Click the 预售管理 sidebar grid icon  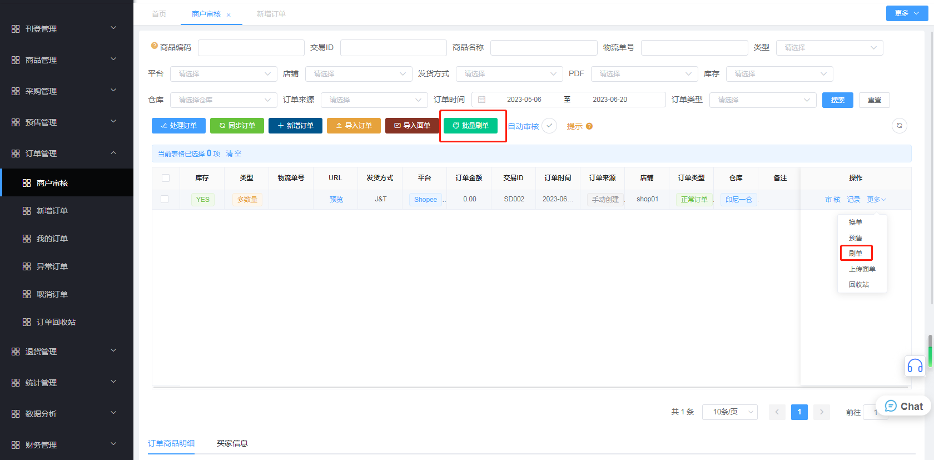16,122
